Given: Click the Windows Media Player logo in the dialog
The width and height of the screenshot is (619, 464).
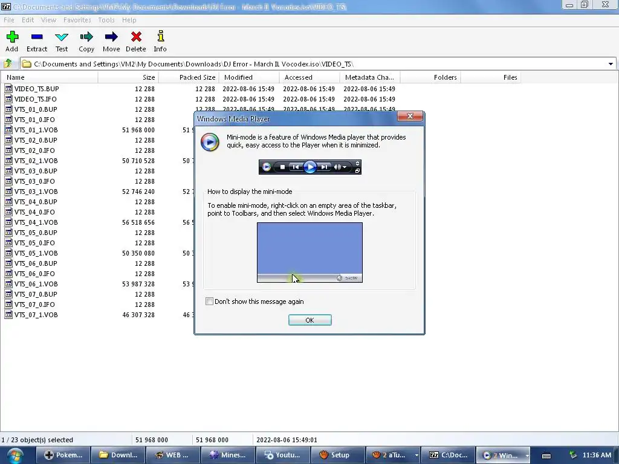Looking at the screenshot, I should pos(210,141).
